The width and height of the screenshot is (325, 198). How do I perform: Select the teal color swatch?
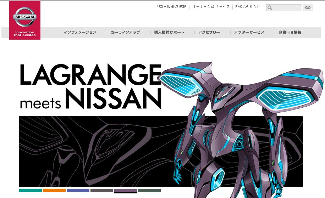point(31,191)
